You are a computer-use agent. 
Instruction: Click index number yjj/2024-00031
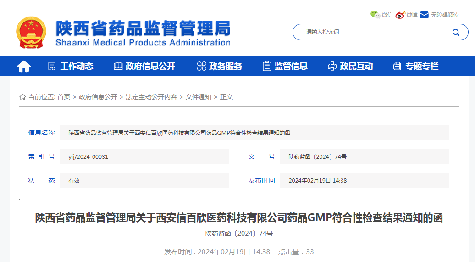[88, 157]
